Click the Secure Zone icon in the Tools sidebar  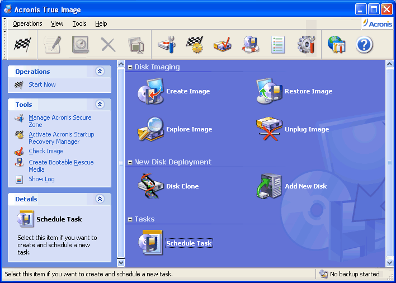tap(19, 118)
